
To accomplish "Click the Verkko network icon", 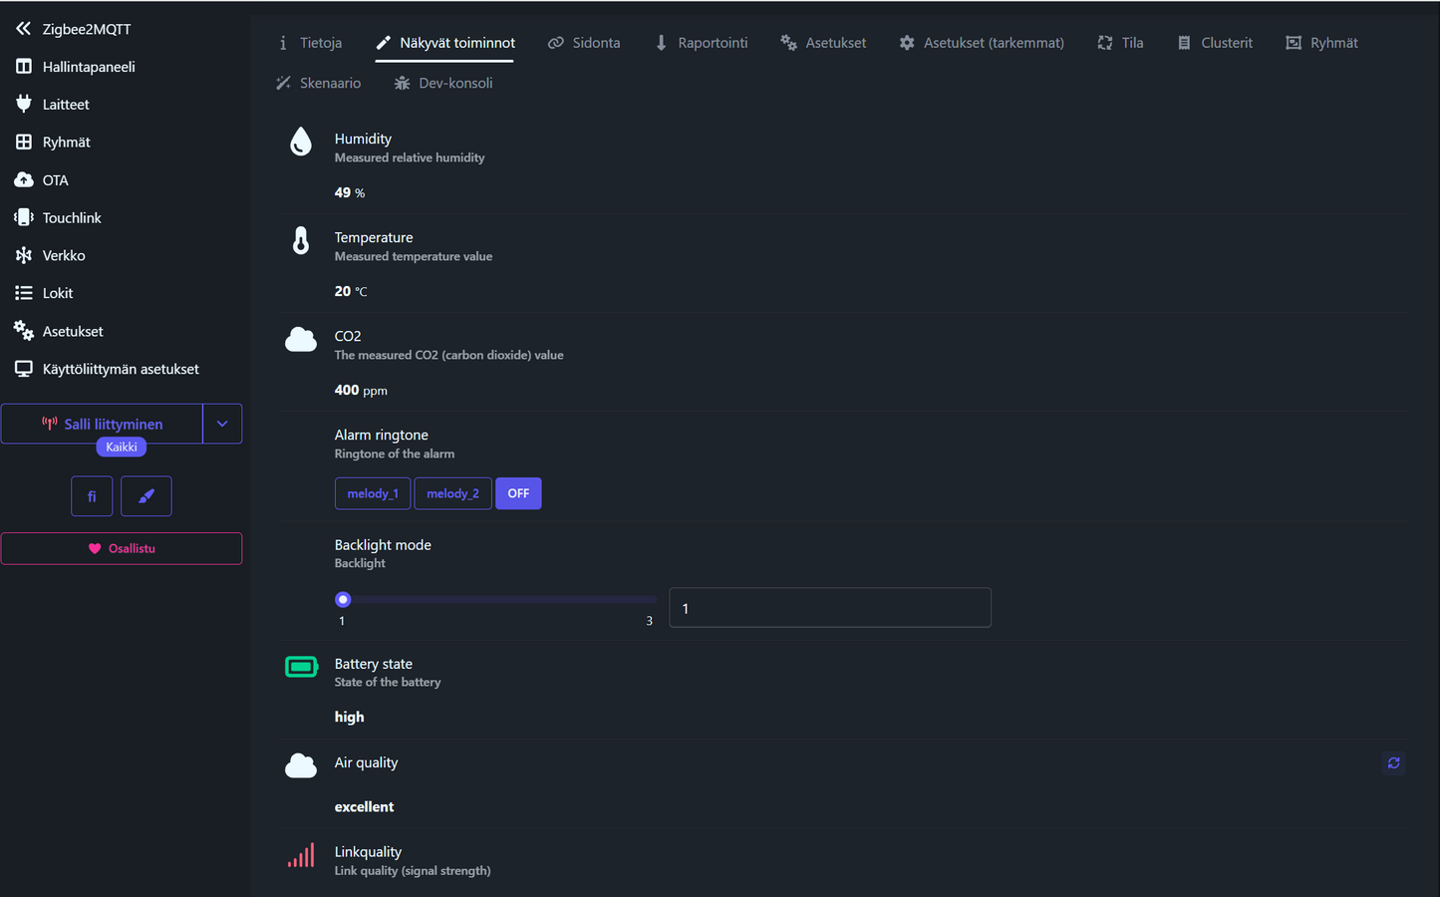I will (x=24, y=255).
